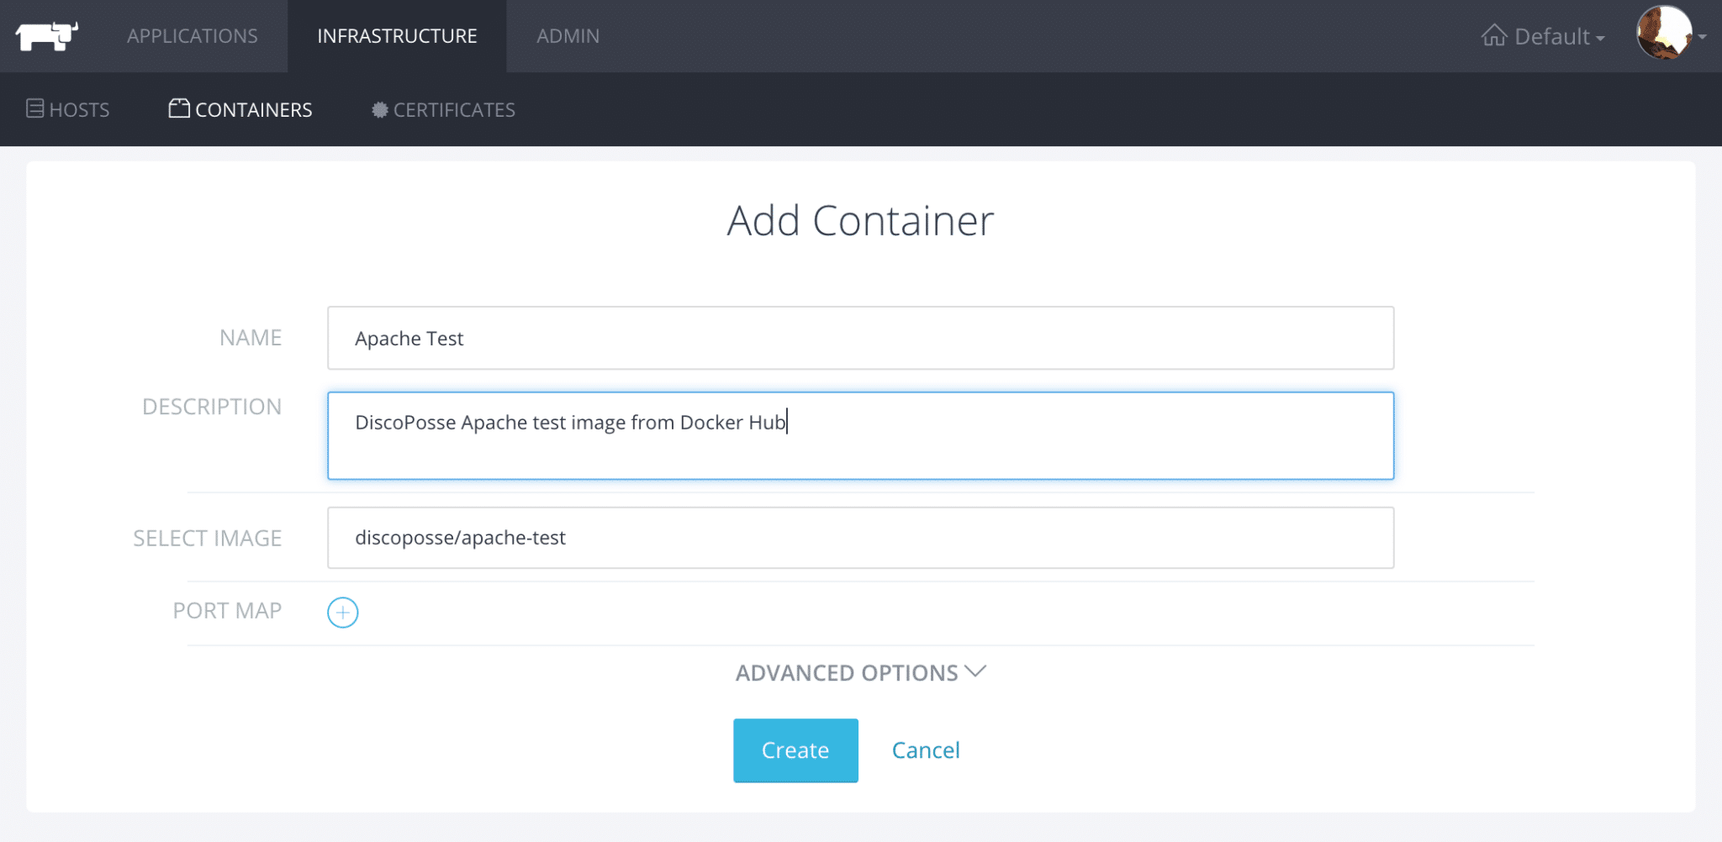This screenshot has width=1722, height=842.
Task: Focus the Select Image input field
Action: pos(860,538)
